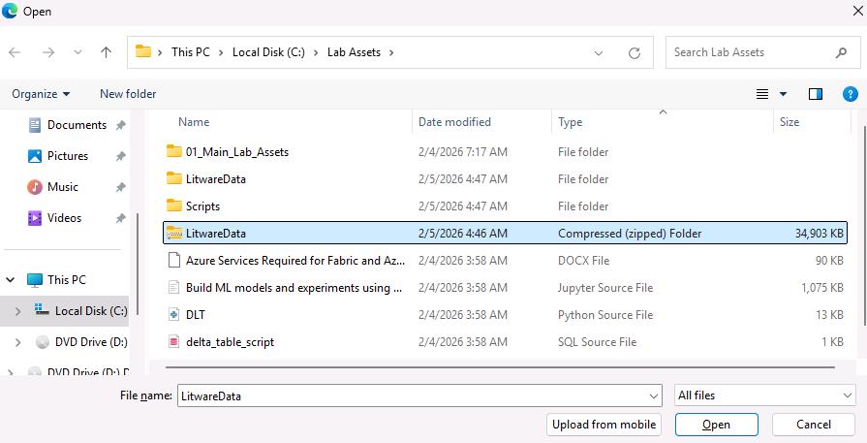Image resolution: width=867 pixels, height=443 pixels.
Task: Create a New folder
Action: (128, 94)
